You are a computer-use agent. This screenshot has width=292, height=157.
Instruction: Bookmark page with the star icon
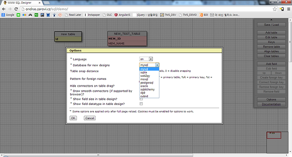pyautogui.click(x=275, y=9)
